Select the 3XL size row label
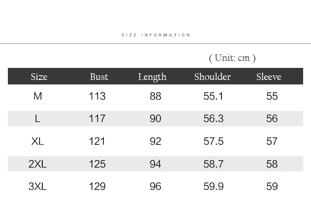 [x=37, y=187]
